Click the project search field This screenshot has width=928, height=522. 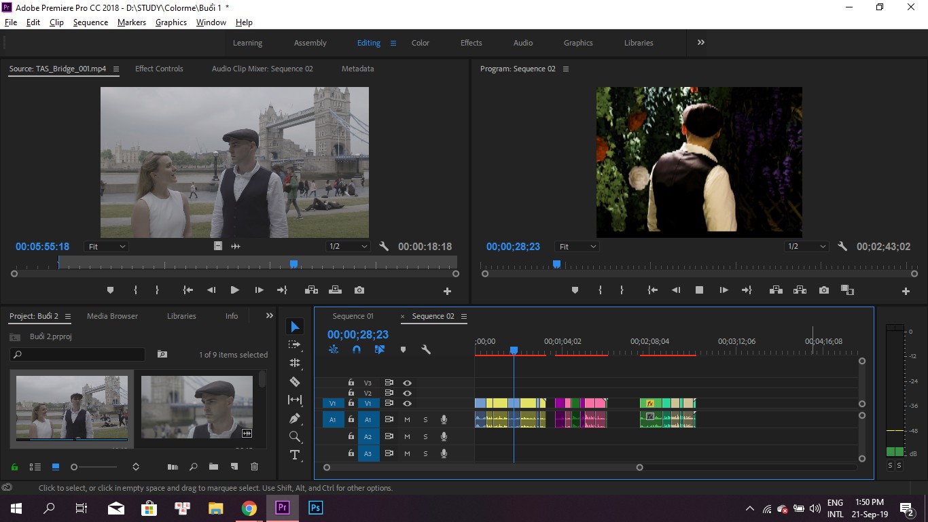[77, 354]
